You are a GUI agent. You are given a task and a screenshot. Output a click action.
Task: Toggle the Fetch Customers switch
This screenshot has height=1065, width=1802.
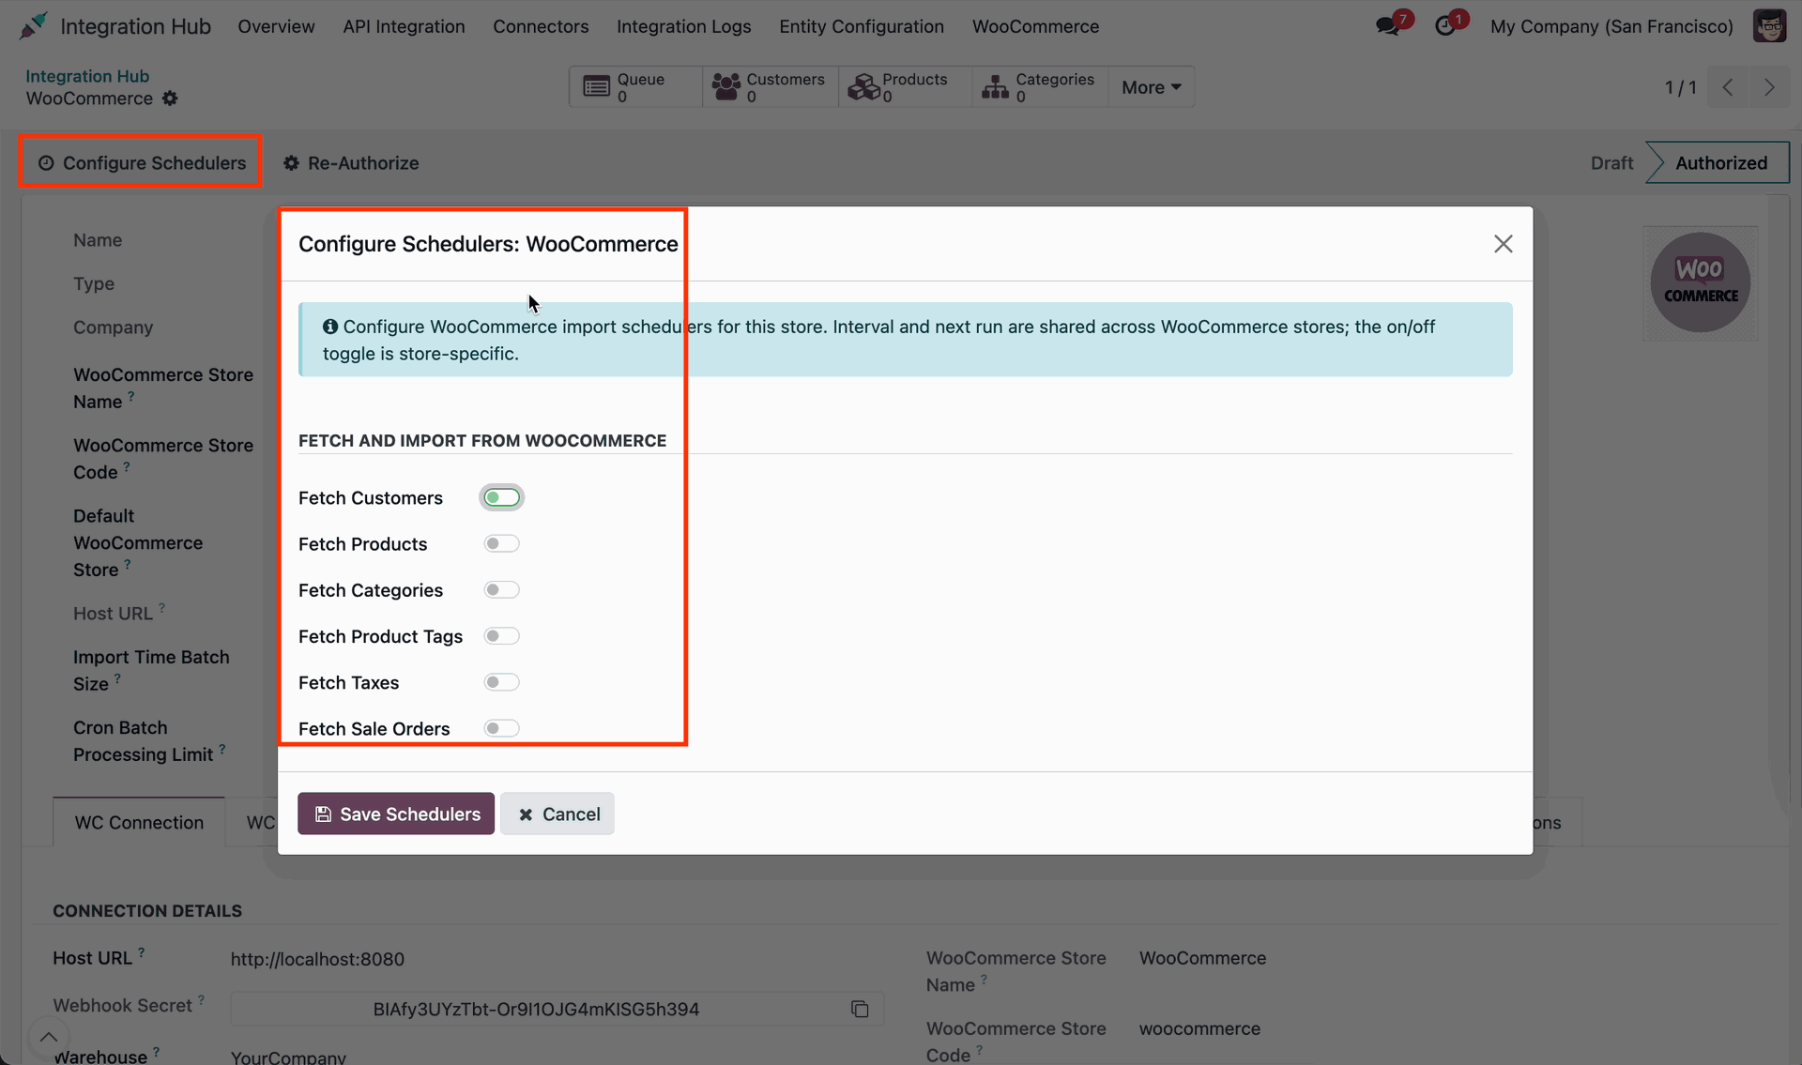[x=501, y=497]
